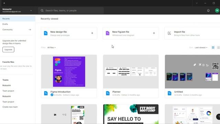Open the second Mubashir team
The image size is (220, 124).
pos(7,96)
